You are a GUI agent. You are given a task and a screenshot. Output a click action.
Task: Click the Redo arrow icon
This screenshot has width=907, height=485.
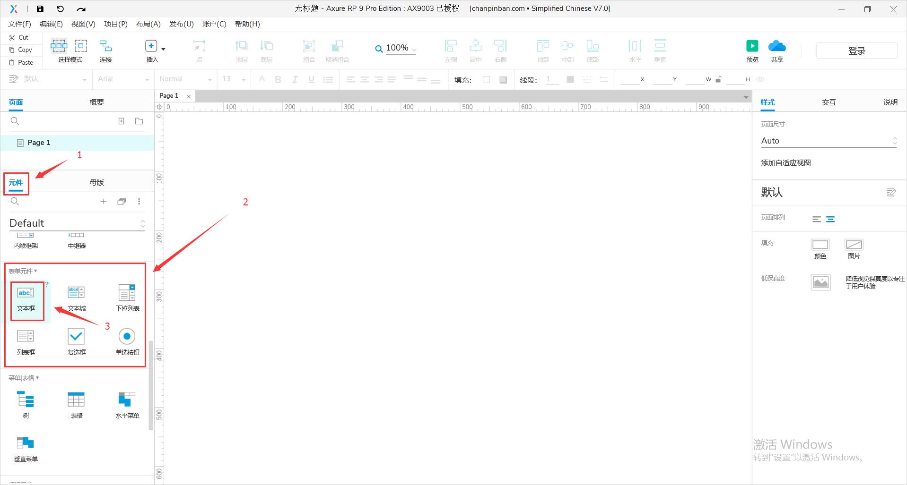[81, 9]
